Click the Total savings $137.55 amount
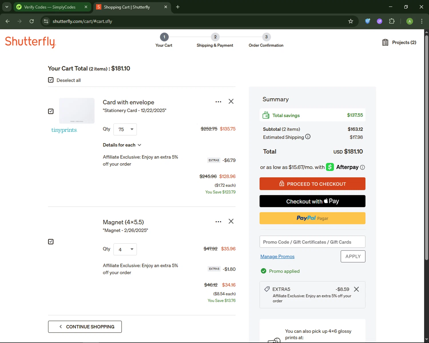Image resolution: width=429 pixels, height=343 pixels. coord(355,115)
